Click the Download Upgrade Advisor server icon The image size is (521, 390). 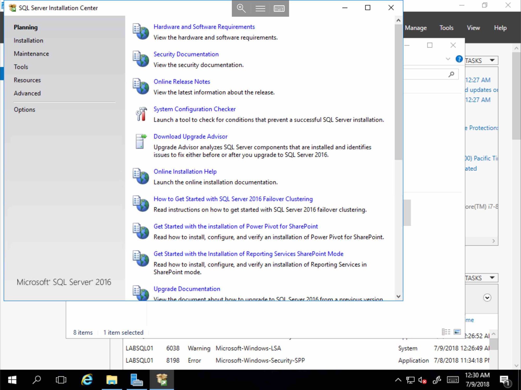141,141
